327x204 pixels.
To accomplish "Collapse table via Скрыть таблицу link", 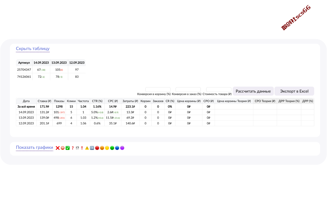I will 33,49.
